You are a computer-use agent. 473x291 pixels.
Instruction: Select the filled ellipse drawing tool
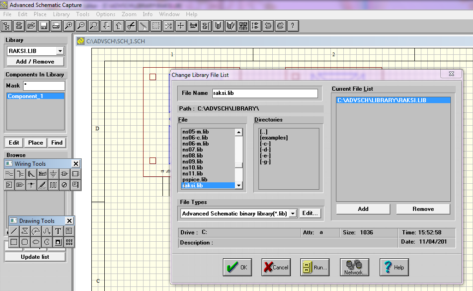[x=36, y=242]
